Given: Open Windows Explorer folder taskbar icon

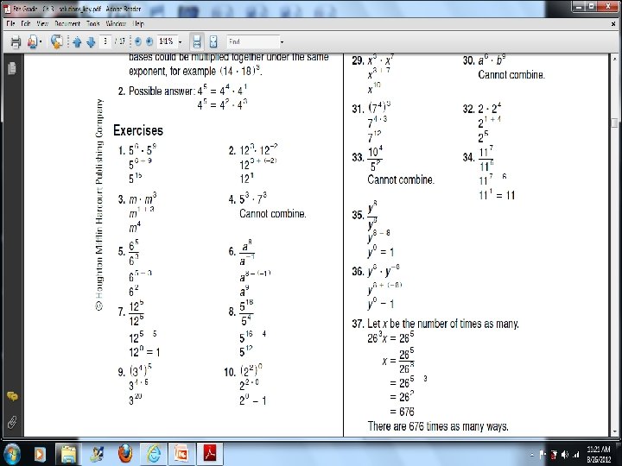Looking at the screenshot, I should 69,454.
